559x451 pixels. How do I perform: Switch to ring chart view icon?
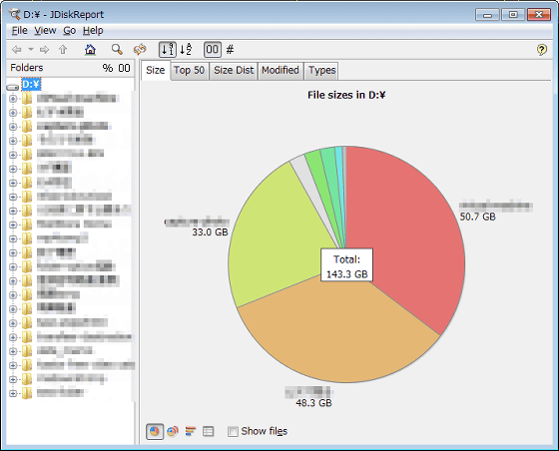tap(173, 431)
